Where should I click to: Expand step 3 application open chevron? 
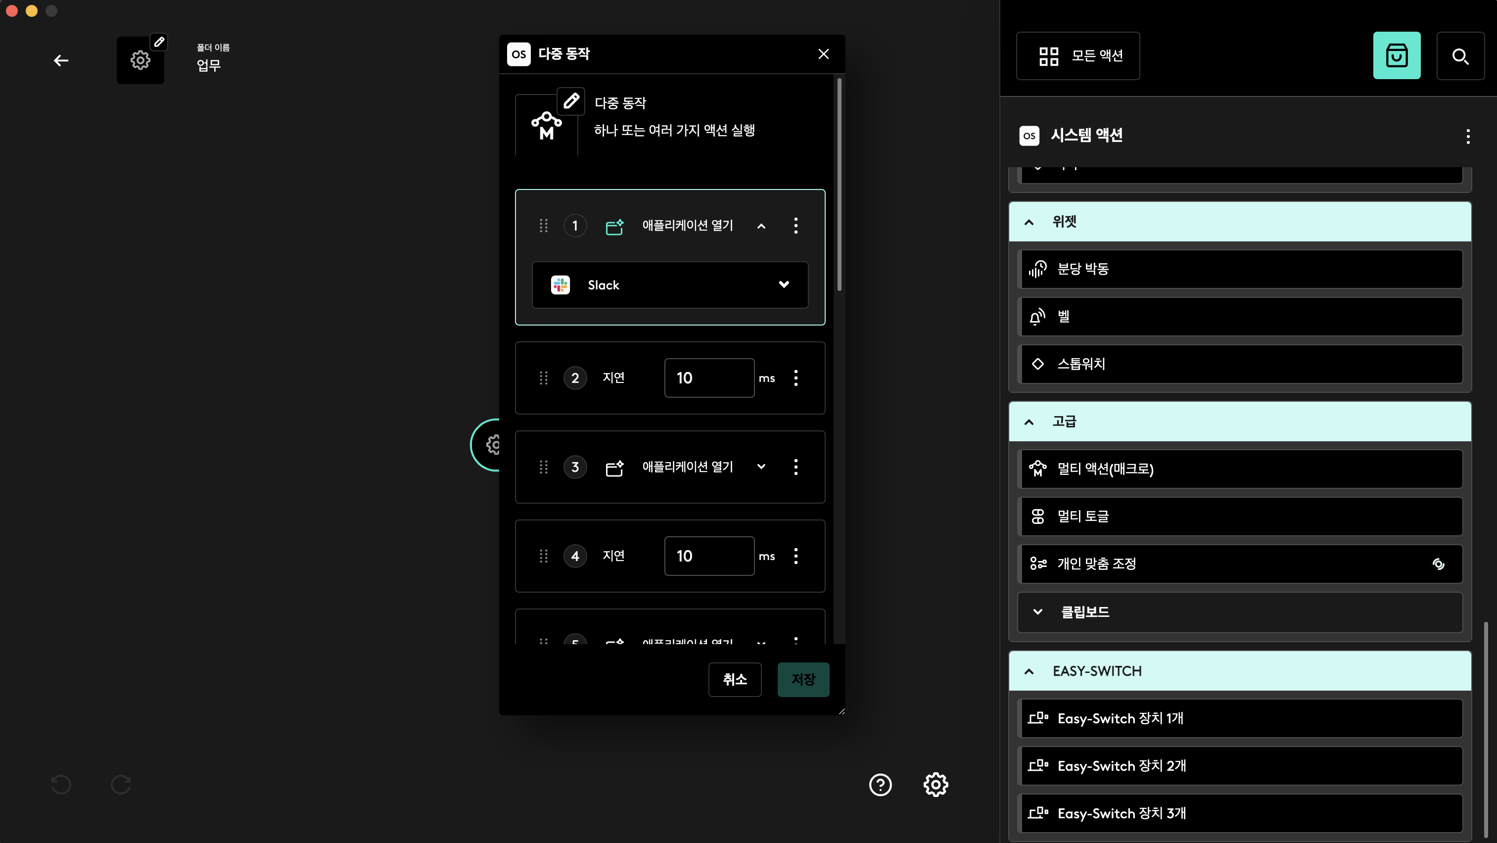[761, 467]
